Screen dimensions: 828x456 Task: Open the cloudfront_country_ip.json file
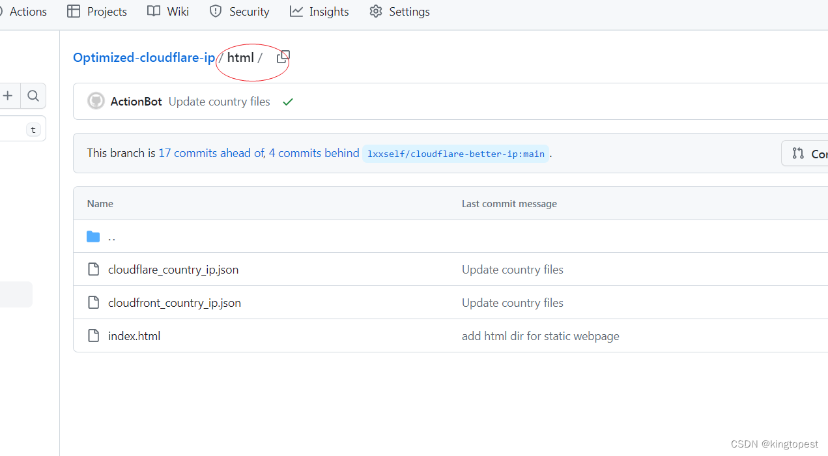[175, 303]
